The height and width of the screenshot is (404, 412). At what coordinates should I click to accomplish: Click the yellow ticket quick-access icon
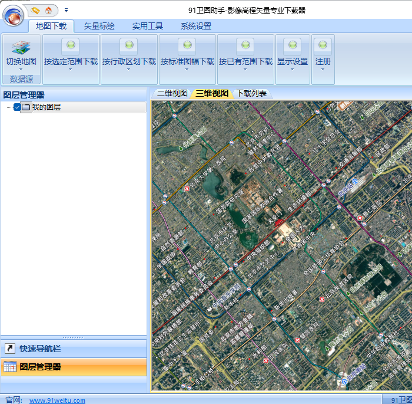35,10
